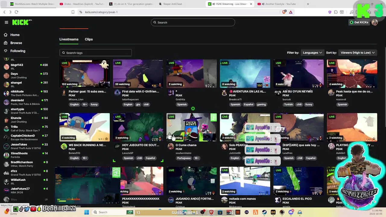
Task: Open Discord from the taskbar
Action: click(x=291, y=212)
